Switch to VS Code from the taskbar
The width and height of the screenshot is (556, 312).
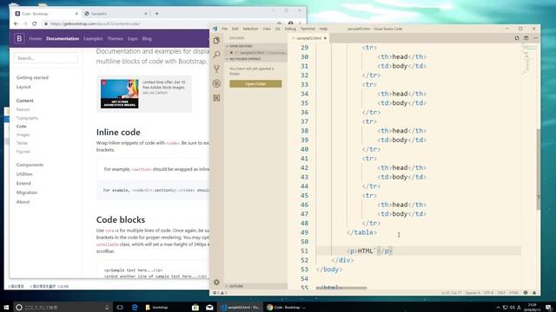coord(240,307)
